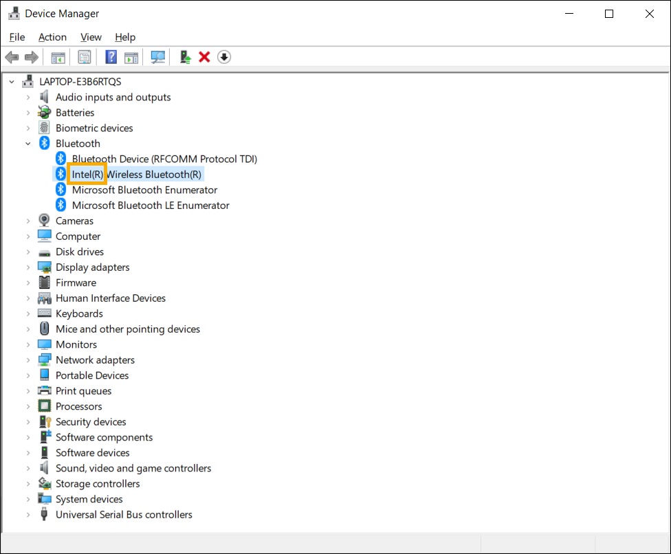Expand the System devices category
This screenshot has height=554, width=671.
27,499
